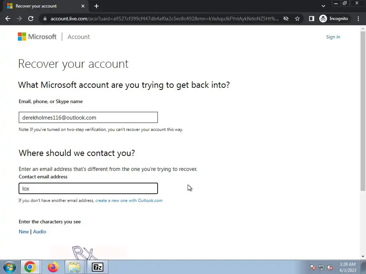Click the scrollbar up arrow
This screenshot has height=274, width=366.
(363, 29)
